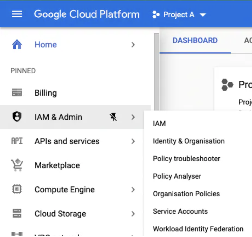Open Service Accounts in submenu

180,211
